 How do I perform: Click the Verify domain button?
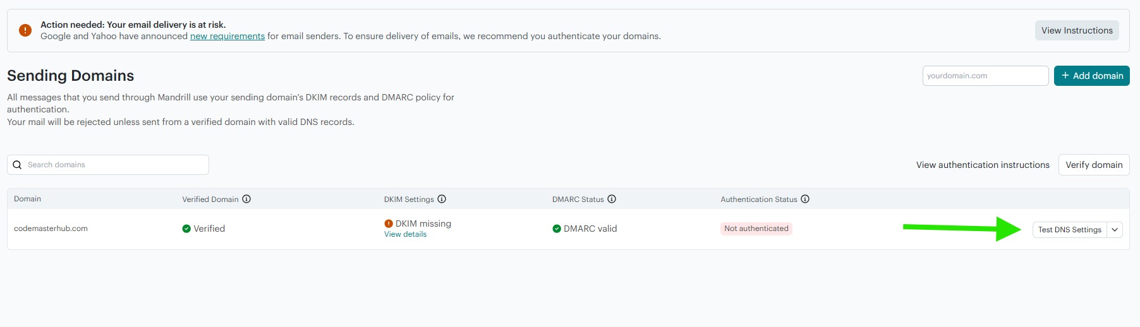(x=1094, y=165)
